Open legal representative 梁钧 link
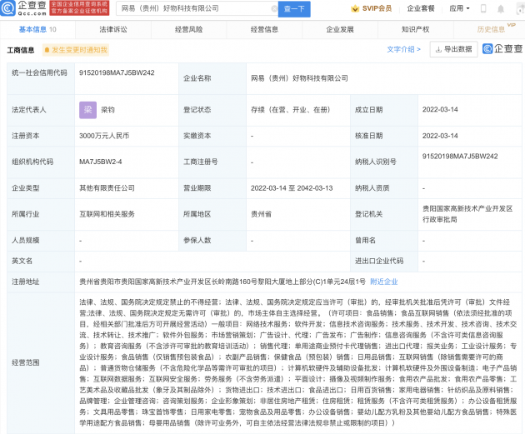The width and height of the screenshot is (525, 434). click(107, 110)
